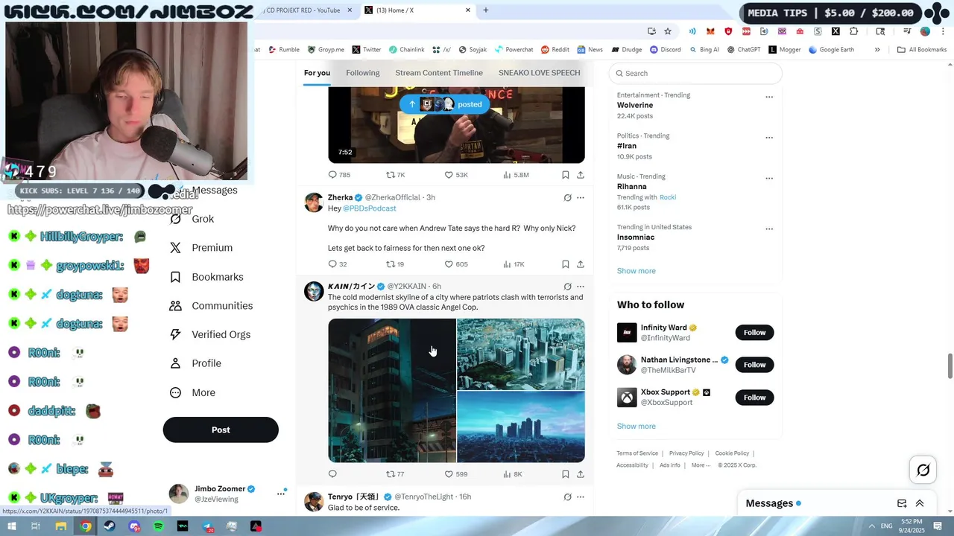954x536 pixels.
Task: Open Steam from the taskbar
Action: pyautogui.click(x=110, y=526)
